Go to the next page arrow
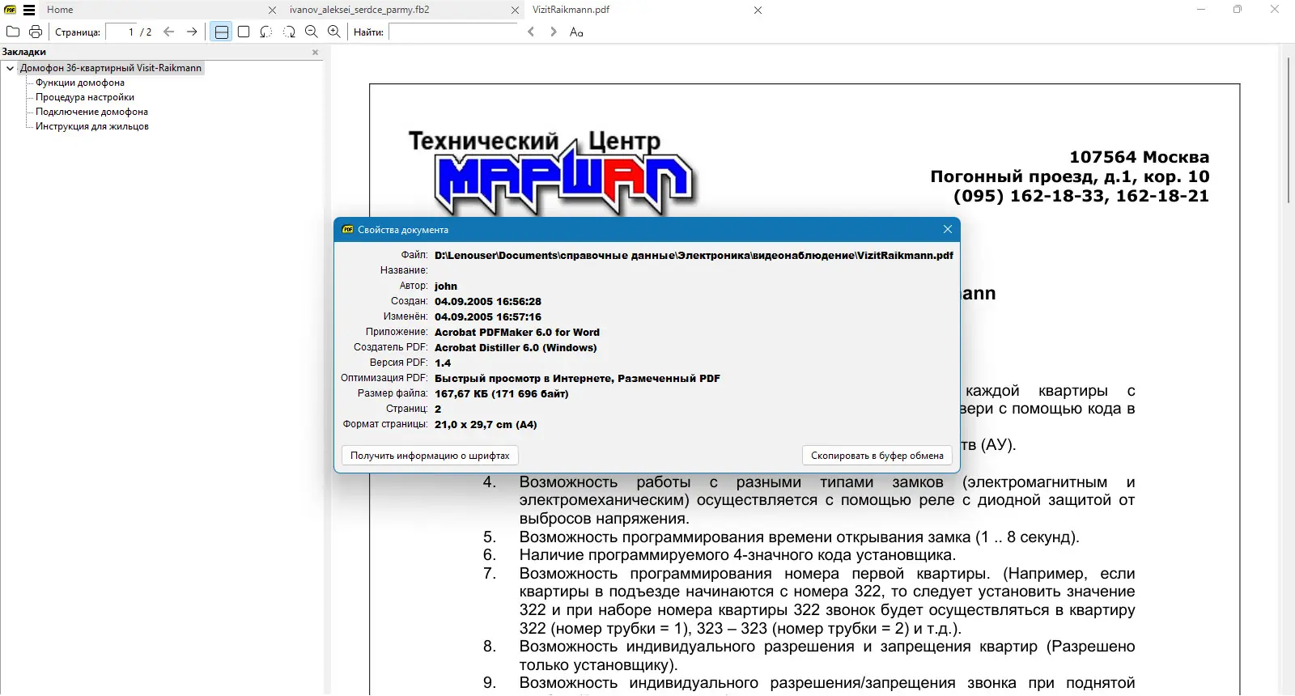 pos(192,32)
